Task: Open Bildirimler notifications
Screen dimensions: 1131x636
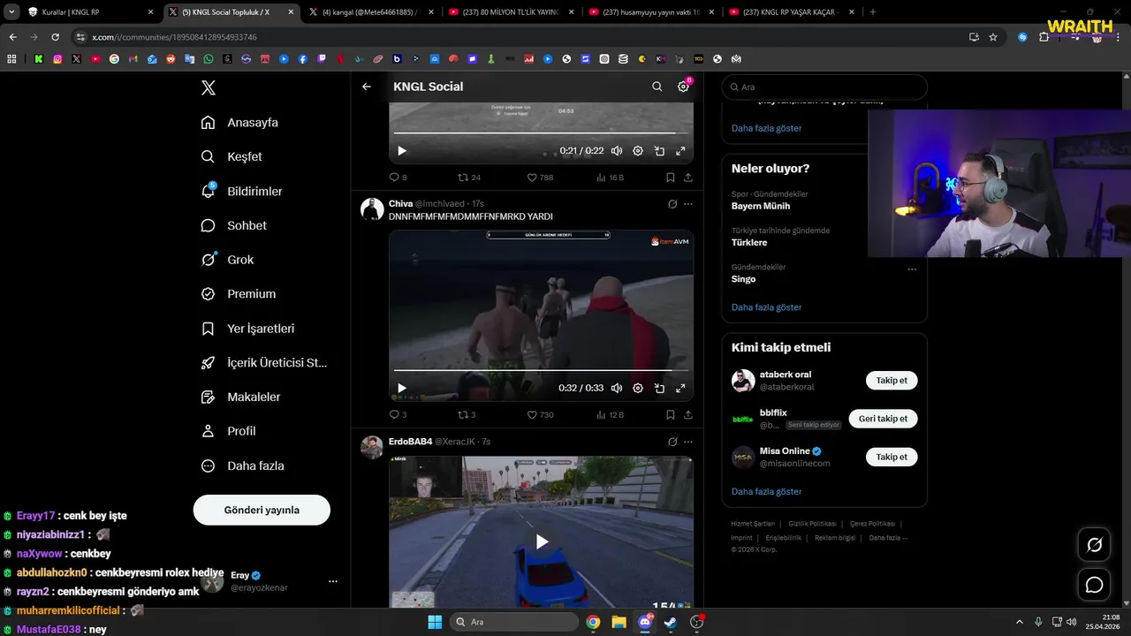Action: point(241,191)
